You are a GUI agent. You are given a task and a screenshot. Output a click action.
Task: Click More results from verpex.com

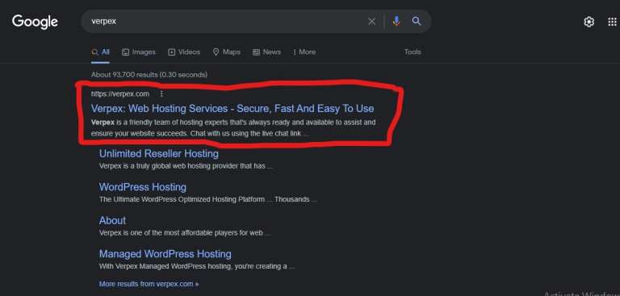149,284
